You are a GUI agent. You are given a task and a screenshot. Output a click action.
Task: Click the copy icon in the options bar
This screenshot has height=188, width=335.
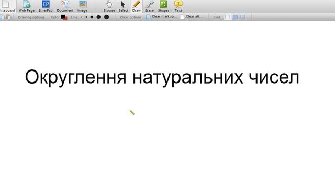click(2, 17)
